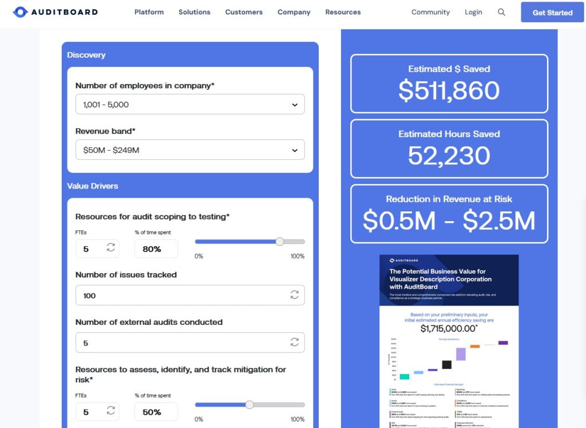The image size is (586, 428).
Task: Reset FTEs for risk mitigation refresh icon
Action: click(110, 410)
